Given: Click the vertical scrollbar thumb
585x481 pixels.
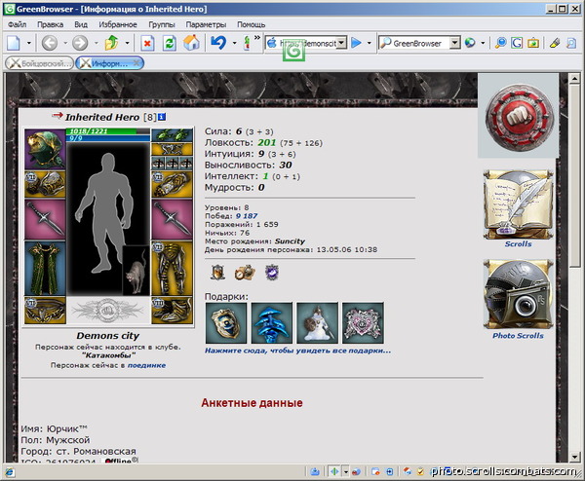Looking at the screenshot, I should coord(574,175).
